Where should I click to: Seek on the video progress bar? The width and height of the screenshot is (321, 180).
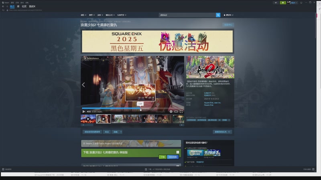[x=133, y=108]
